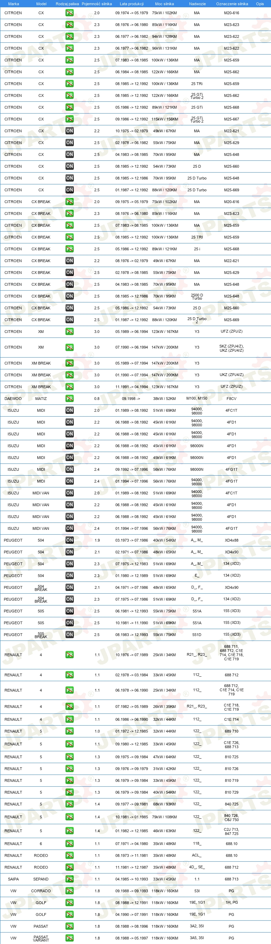Viewport: 271px width, 944px height.
Task: Click petrol icon in VW Golf 1H, PG row
Action: tap(70, 903)
